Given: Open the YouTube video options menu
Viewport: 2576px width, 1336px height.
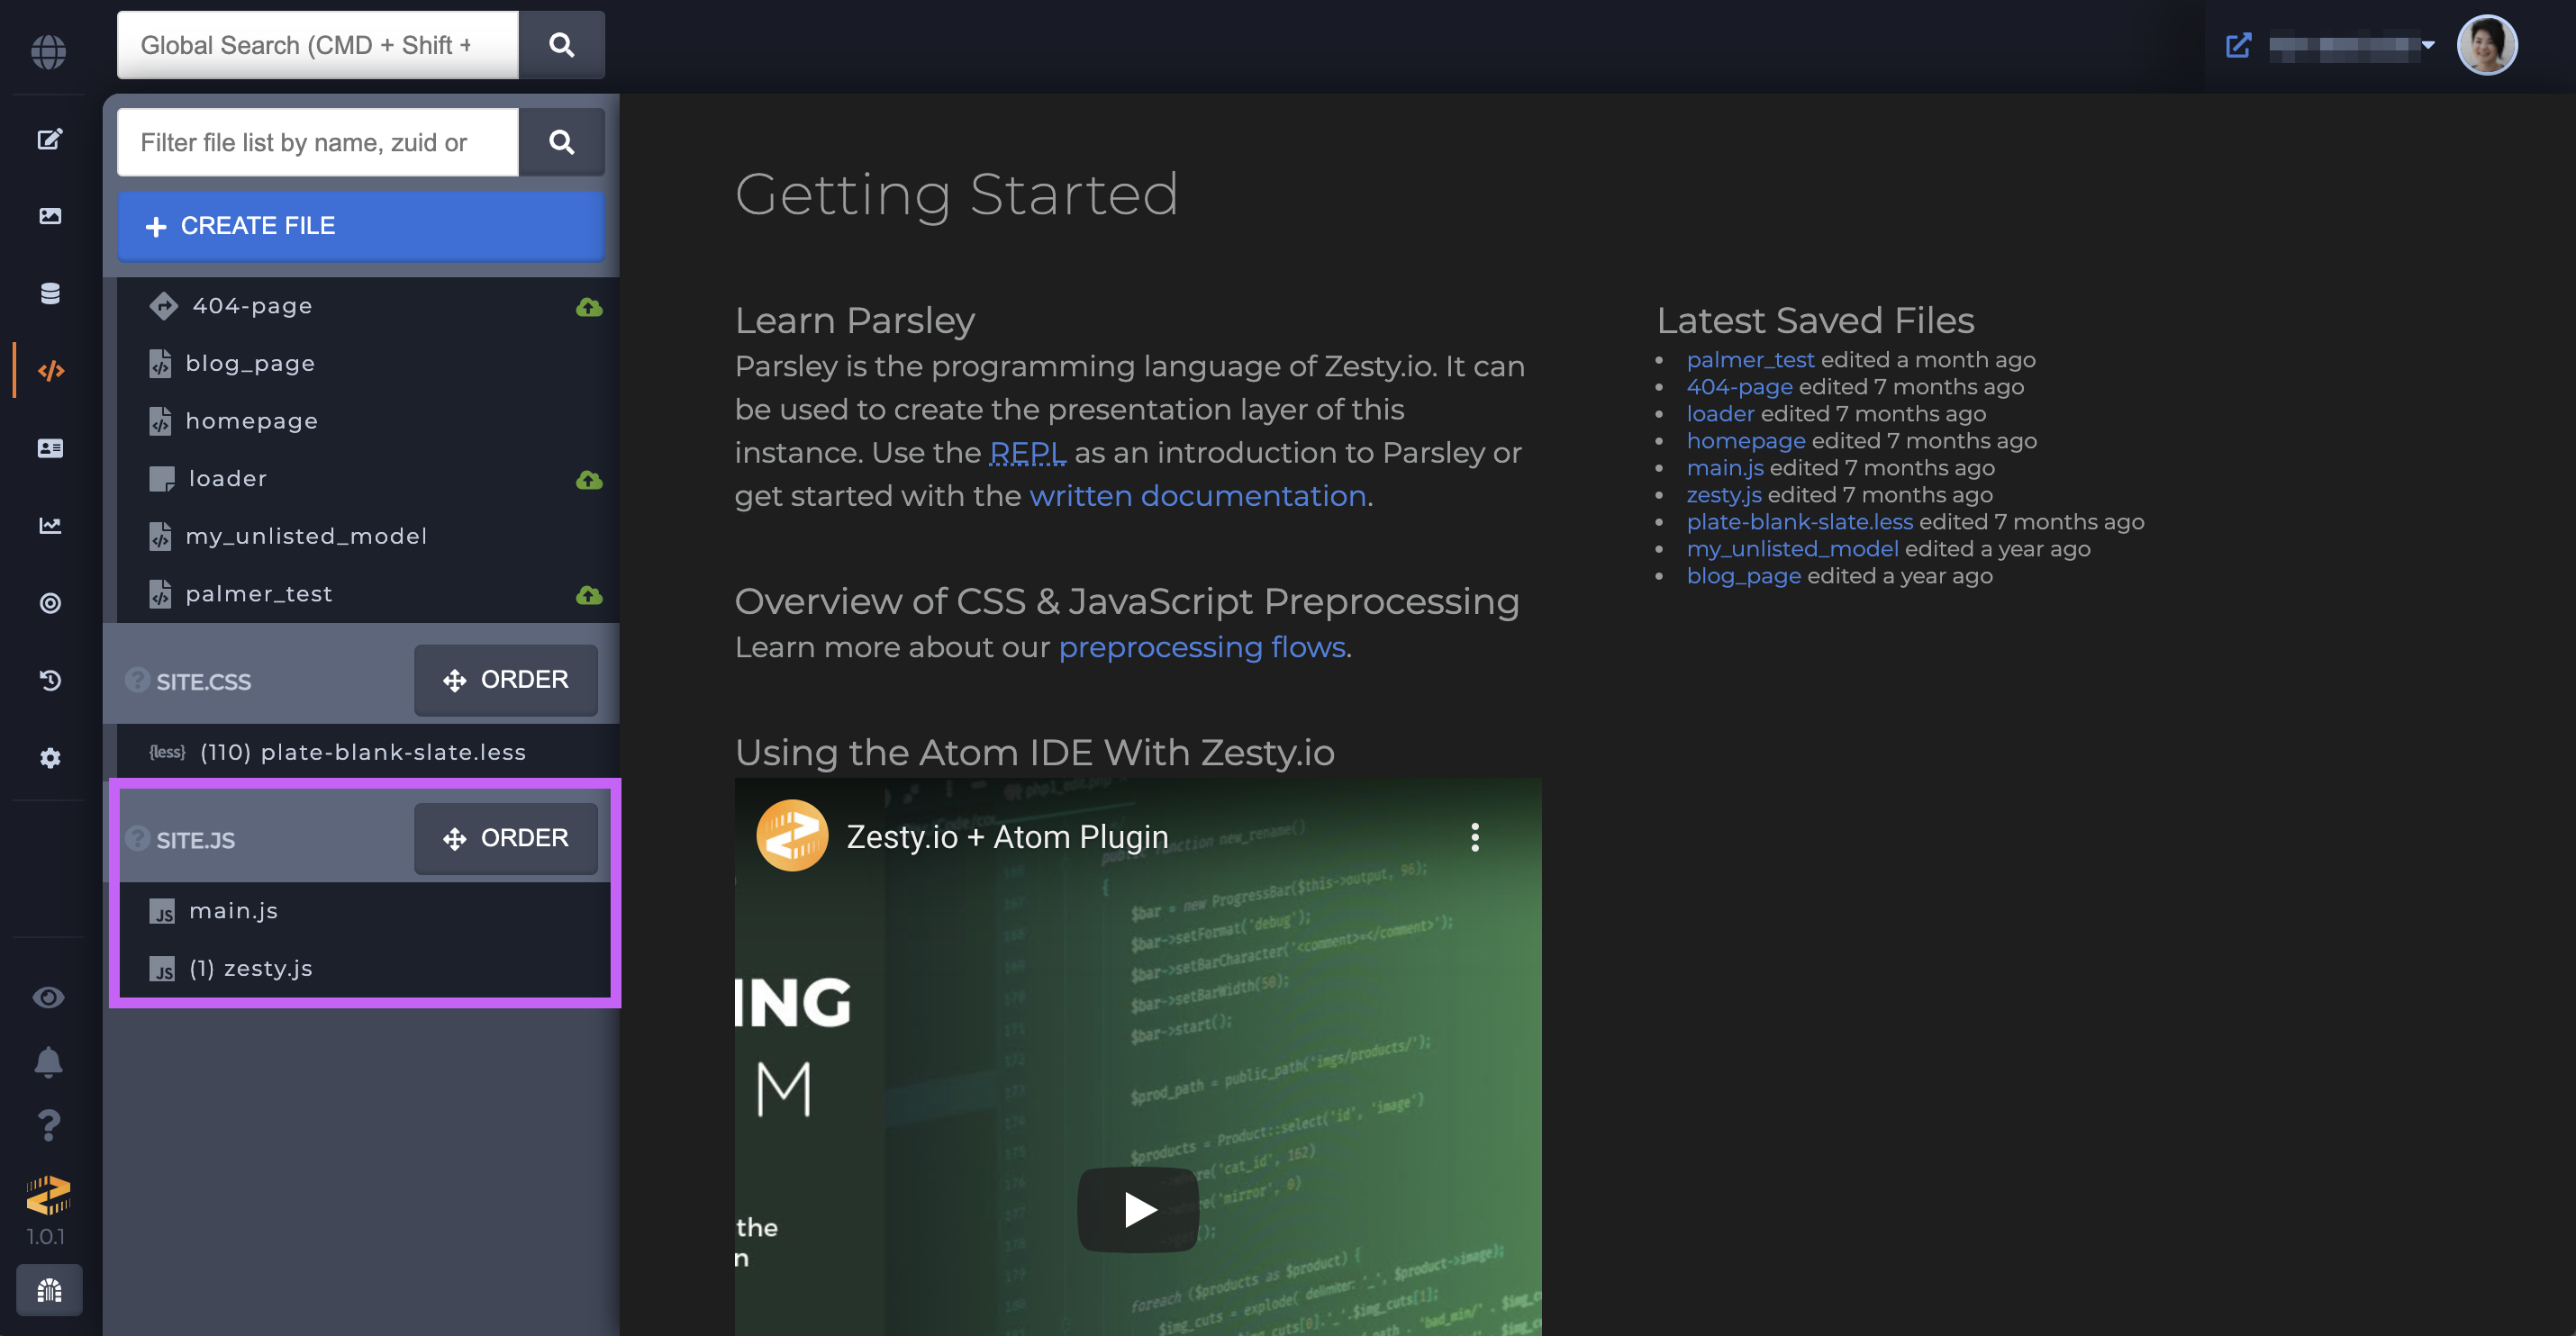Looking at the screenshot, I should (x=1474, y=837).
